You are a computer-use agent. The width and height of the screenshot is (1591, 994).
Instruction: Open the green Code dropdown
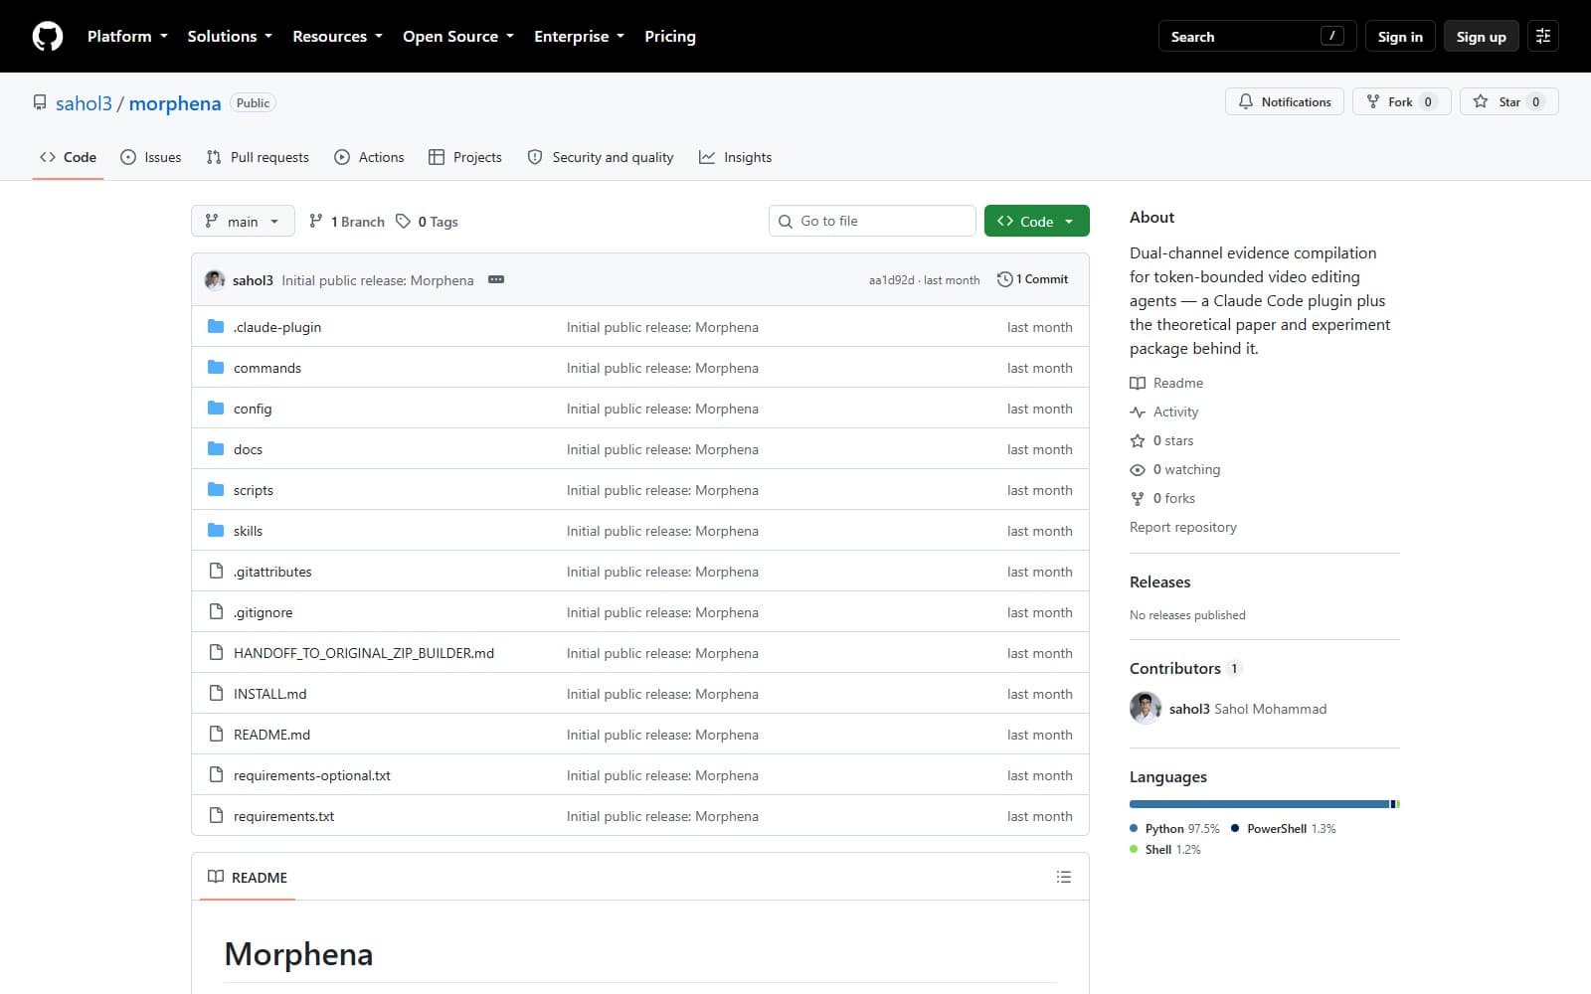pyautogui.click(x=1036, y=221)
